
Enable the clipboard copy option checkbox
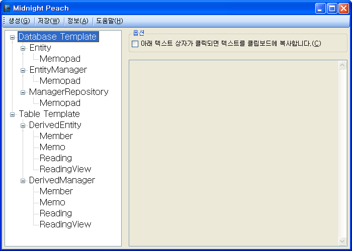click(135, 44)
